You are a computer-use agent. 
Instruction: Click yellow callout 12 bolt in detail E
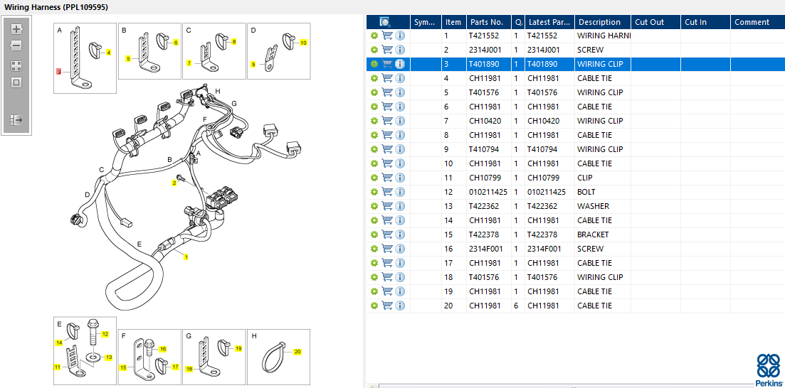[105, 334]
